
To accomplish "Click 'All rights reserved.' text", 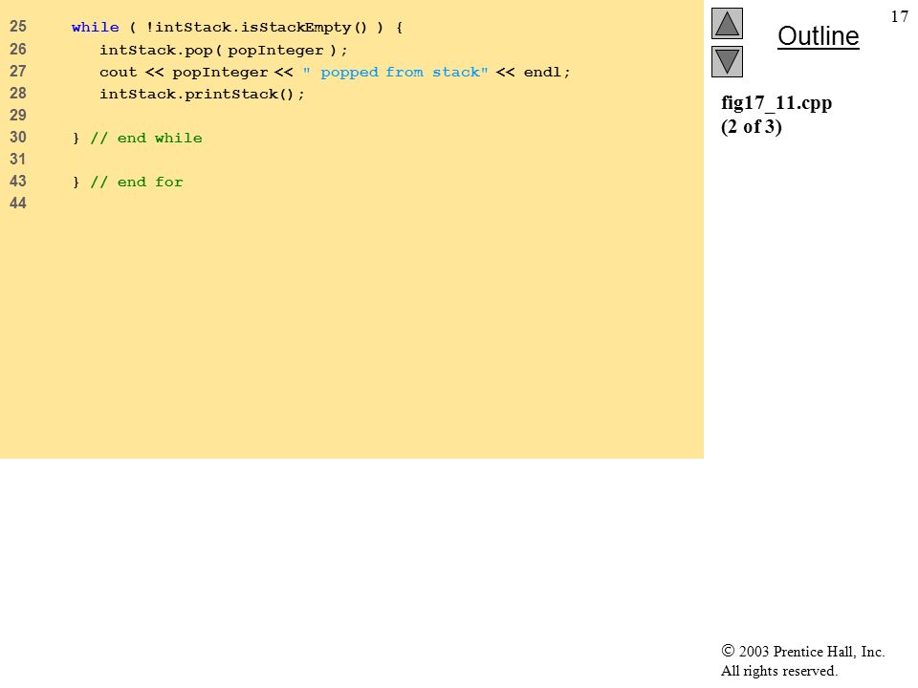I will pos(778,671).
